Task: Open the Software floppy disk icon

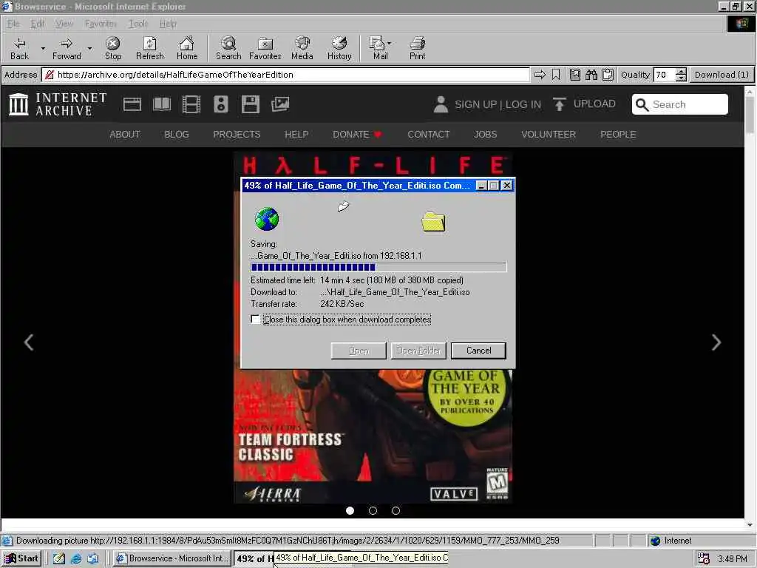Action: click(251, 104)
